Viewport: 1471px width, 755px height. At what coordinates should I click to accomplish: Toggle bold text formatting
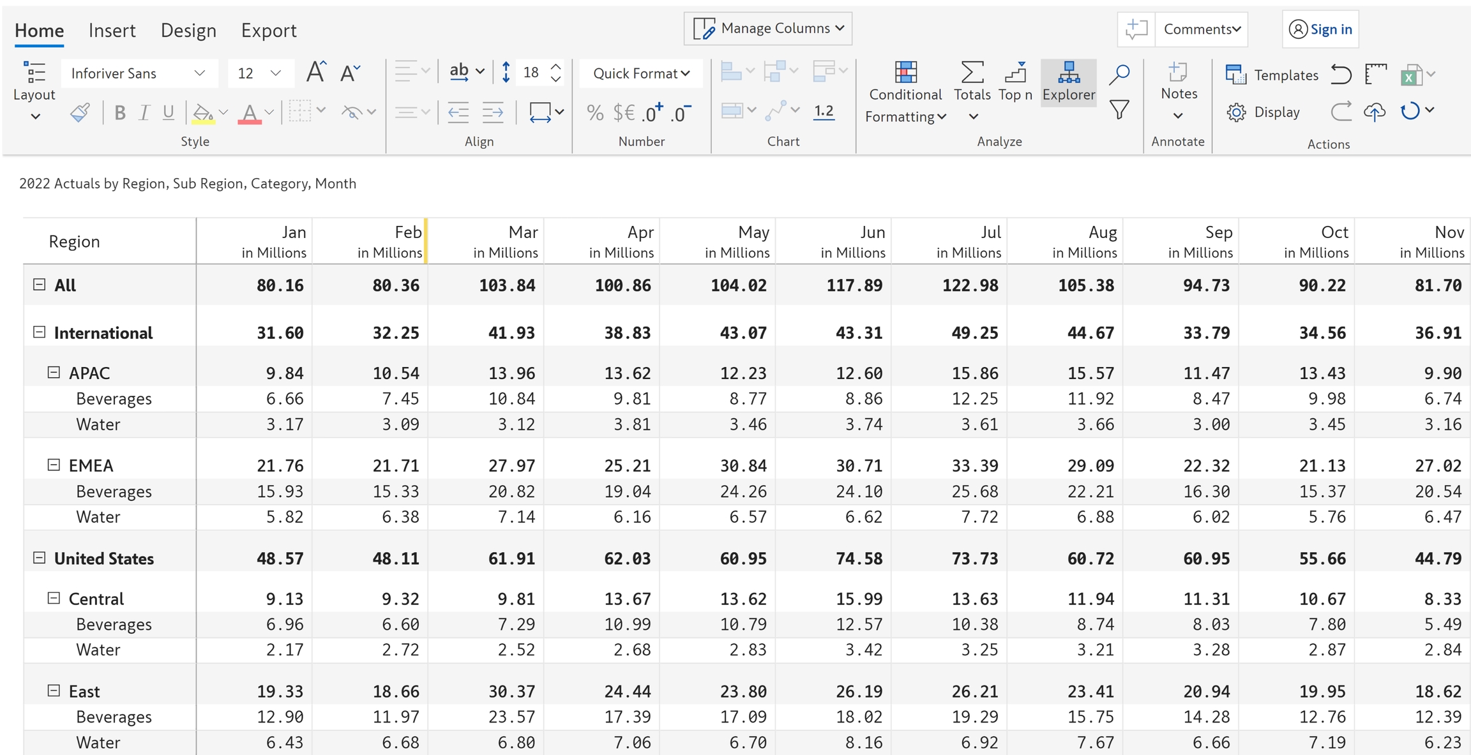coord(119,113)
